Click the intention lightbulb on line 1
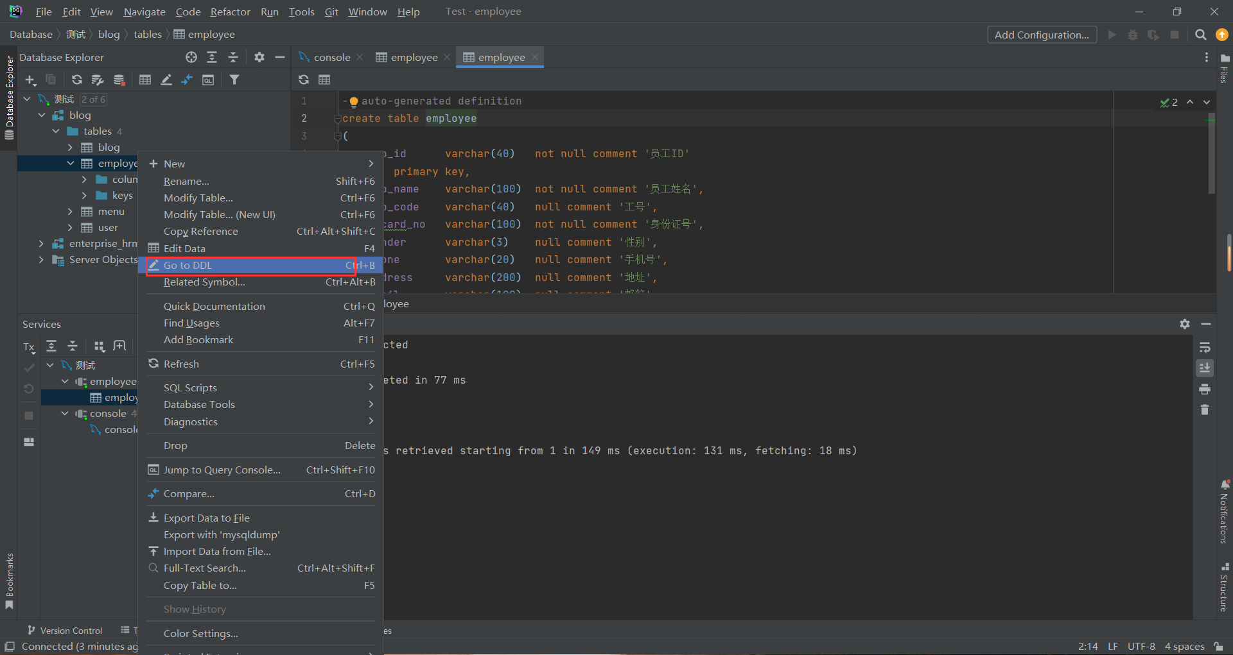The image size is (1233, 655). pyautogui.click(x=353, y=101)
